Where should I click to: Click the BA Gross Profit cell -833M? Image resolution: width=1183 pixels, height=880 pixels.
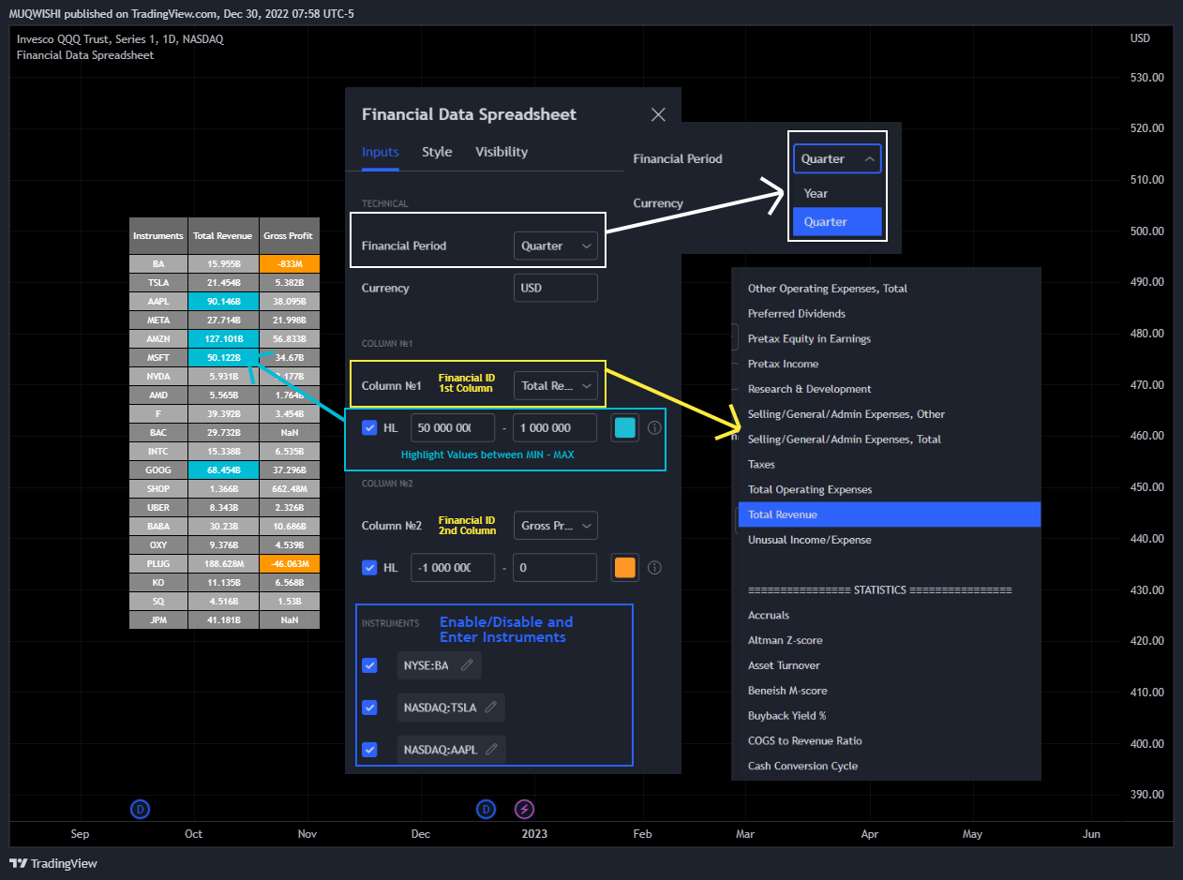coord(290,263)
